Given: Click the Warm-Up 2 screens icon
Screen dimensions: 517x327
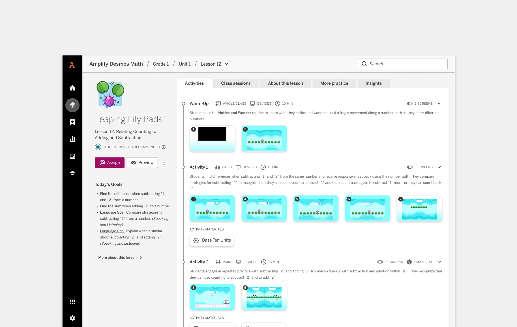Looking at the screenshot, I should [410, 104].
